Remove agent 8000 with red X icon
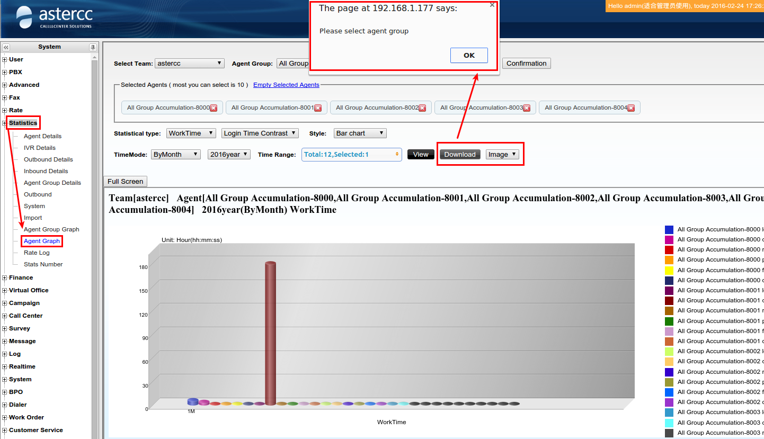 coord(214,108)
